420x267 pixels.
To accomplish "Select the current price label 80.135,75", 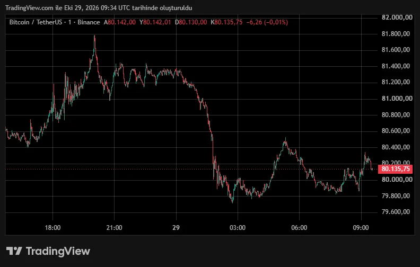I will coord(396,169).
